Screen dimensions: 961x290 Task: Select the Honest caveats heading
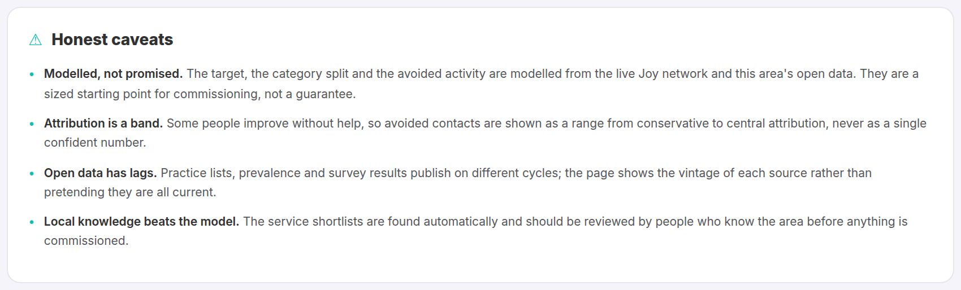tap(112, 39)
